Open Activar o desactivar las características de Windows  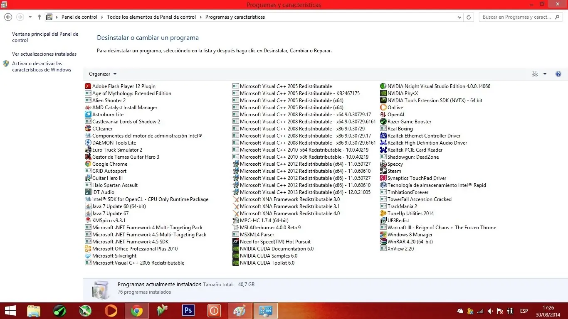pos(42,66)
